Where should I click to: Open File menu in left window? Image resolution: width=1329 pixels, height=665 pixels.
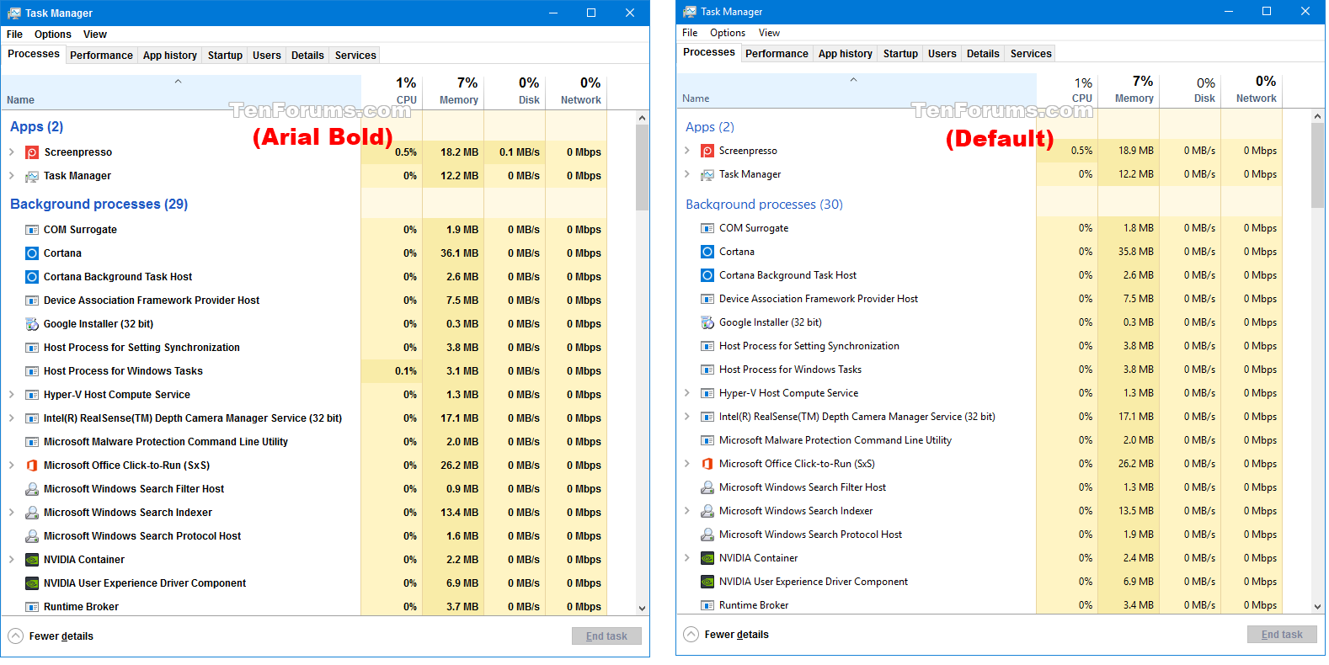[15, 35]
